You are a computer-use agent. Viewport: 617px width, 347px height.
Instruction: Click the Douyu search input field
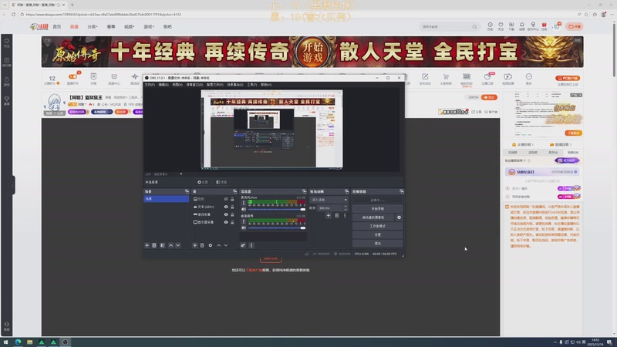point(447,27)
